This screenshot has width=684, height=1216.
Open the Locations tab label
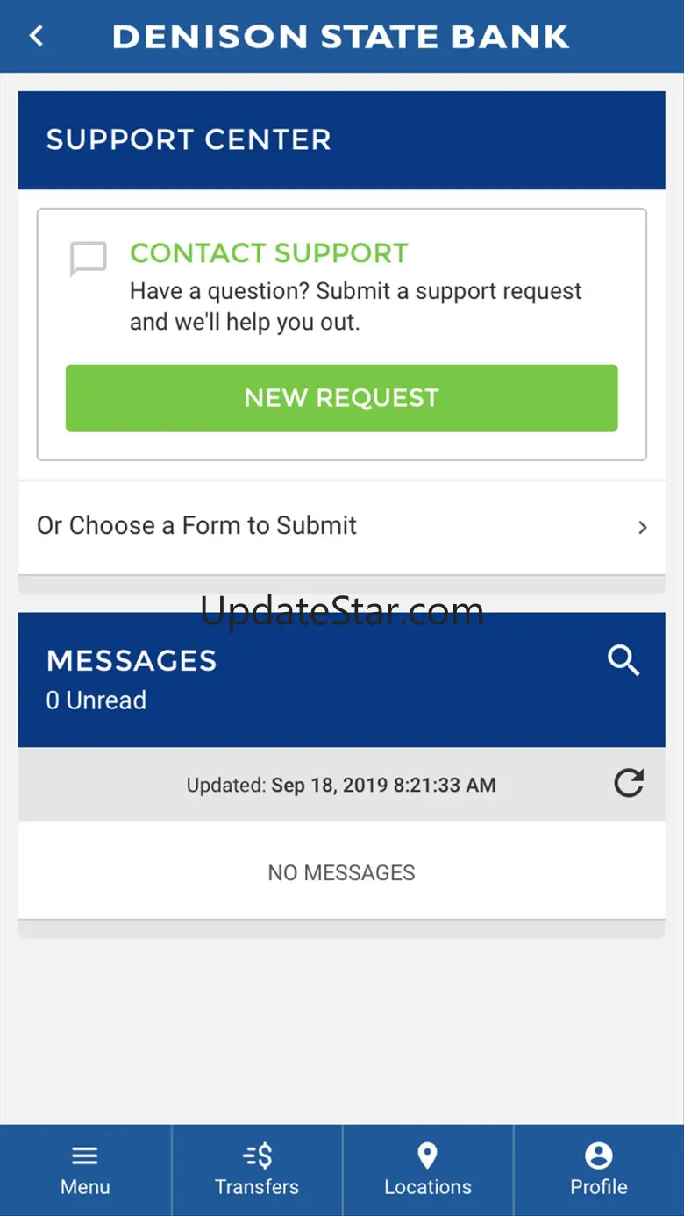tap(427, 1187)
